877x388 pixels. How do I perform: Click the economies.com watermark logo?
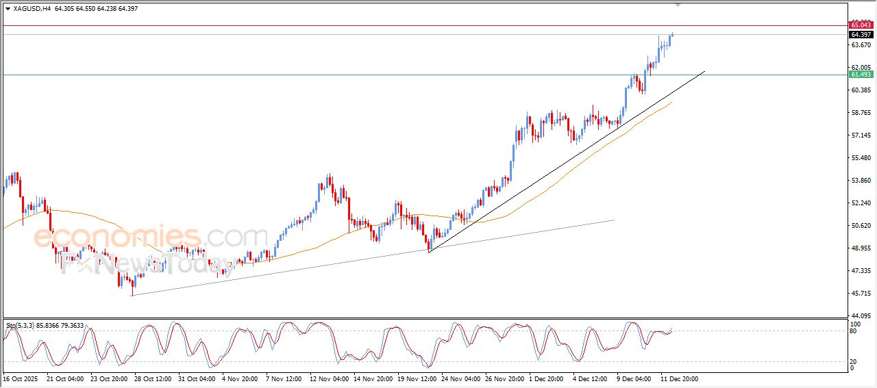151,237
